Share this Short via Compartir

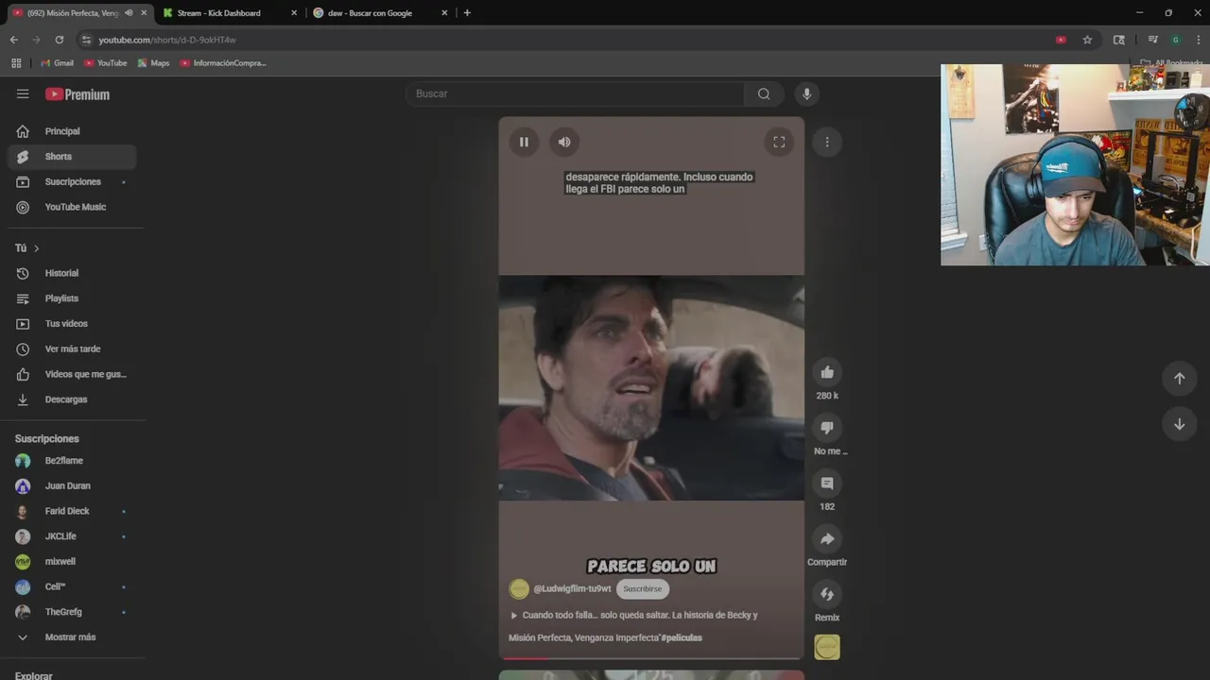[827, 538]
